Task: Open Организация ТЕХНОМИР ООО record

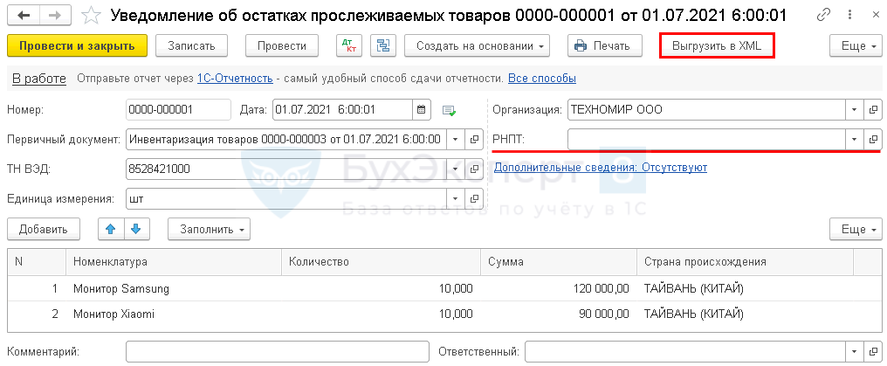Action: point(873,110)
